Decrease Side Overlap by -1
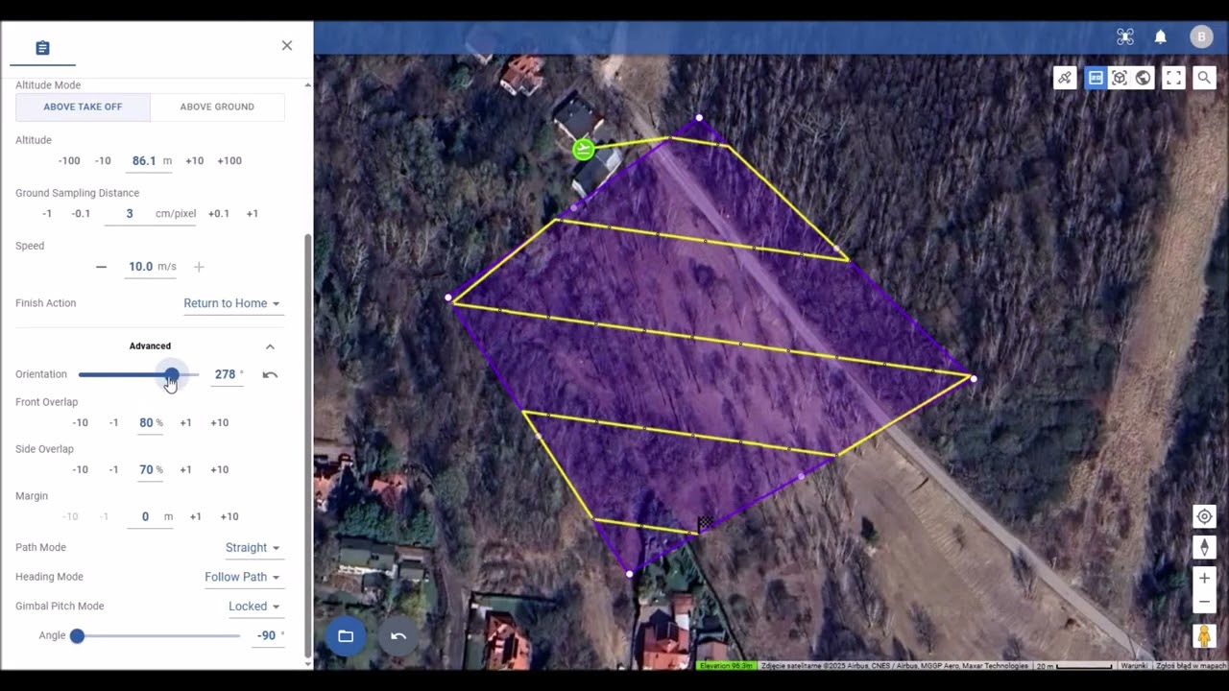 pos(113,469)
